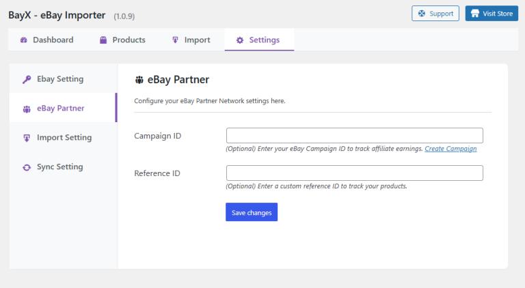
Task: Open Ebay Setting in the sidebar
Action: click(63, 79)
